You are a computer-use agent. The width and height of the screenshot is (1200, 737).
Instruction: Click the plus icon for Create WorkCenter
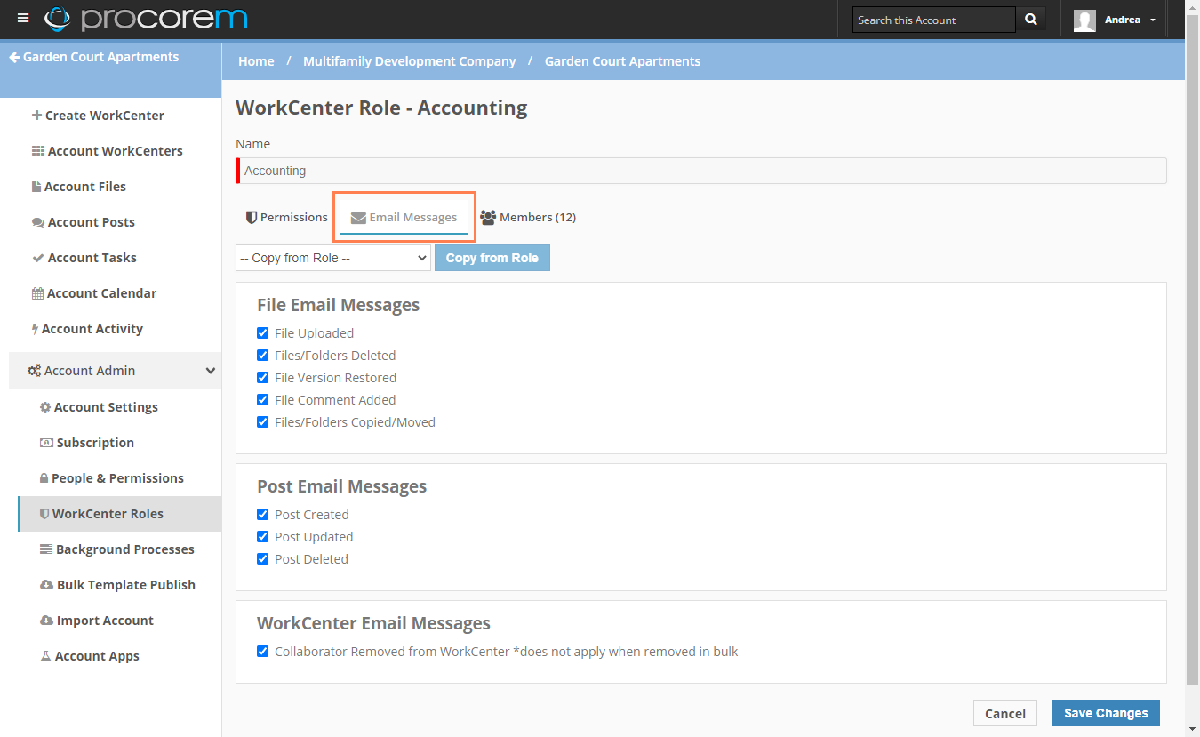tap(36, 116)
